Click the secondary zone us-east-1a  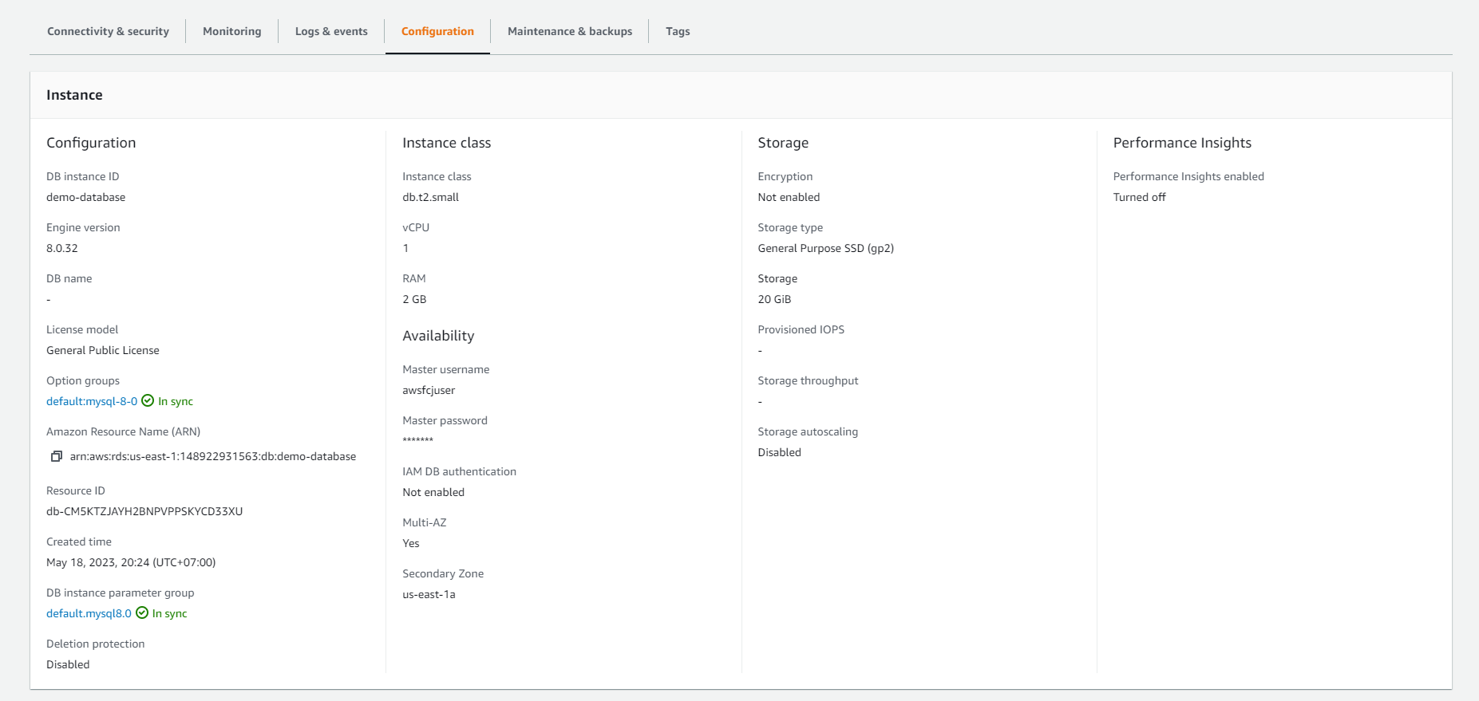point(429,594)
